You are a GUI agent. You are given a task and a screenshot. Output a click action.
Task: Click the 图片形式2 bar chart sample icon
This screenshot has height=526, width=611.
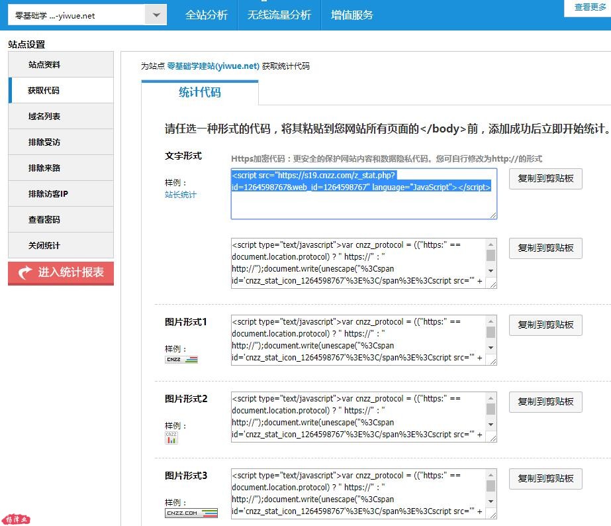point(171,437)
